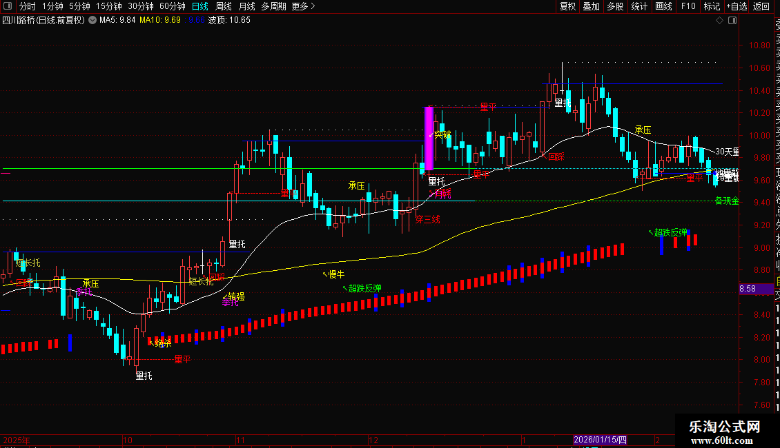Click the 超跌反弹 label near February candles
Viewport: 780px width, 448px height.
click(670, 232)
